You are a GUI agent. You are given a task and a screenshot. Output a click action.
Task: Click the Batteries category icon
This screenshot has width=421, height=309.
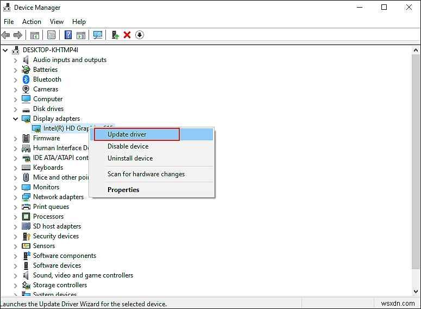[26, 70]
